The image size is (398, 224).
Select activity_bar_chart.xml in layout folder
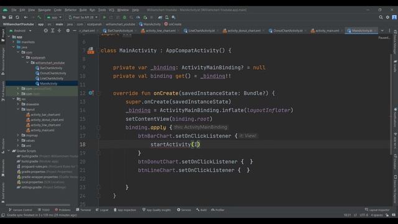point(43,114)
